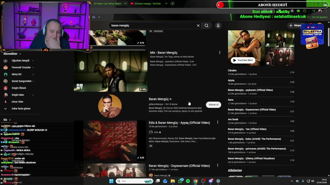The image size is (330, 185).
Task: Close the Golazo Cup Türkiye tab
Action: click(125, 4)
